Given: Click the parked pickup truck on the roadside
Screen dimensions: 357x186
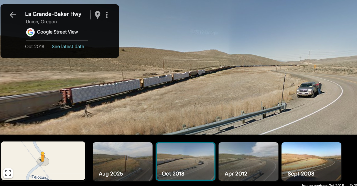Looking at the screenshot, I should [307, 90].
